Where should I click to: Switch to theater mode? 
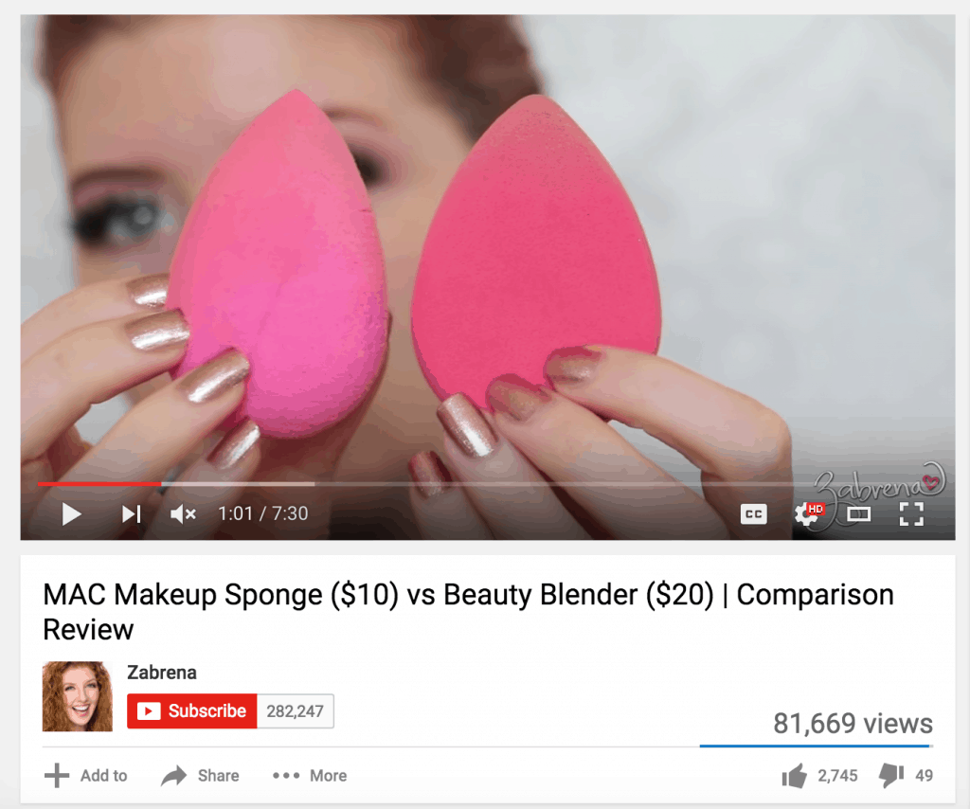click(x=858, y=514)
